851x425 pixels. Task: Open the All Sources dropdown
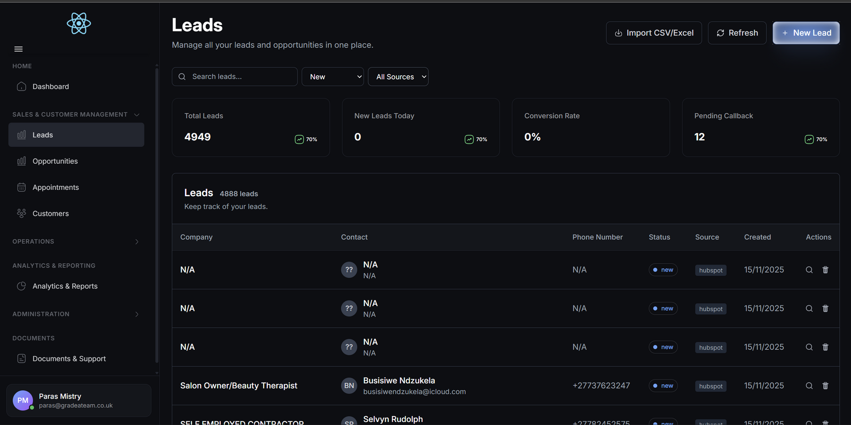click(x=398, y=77)
